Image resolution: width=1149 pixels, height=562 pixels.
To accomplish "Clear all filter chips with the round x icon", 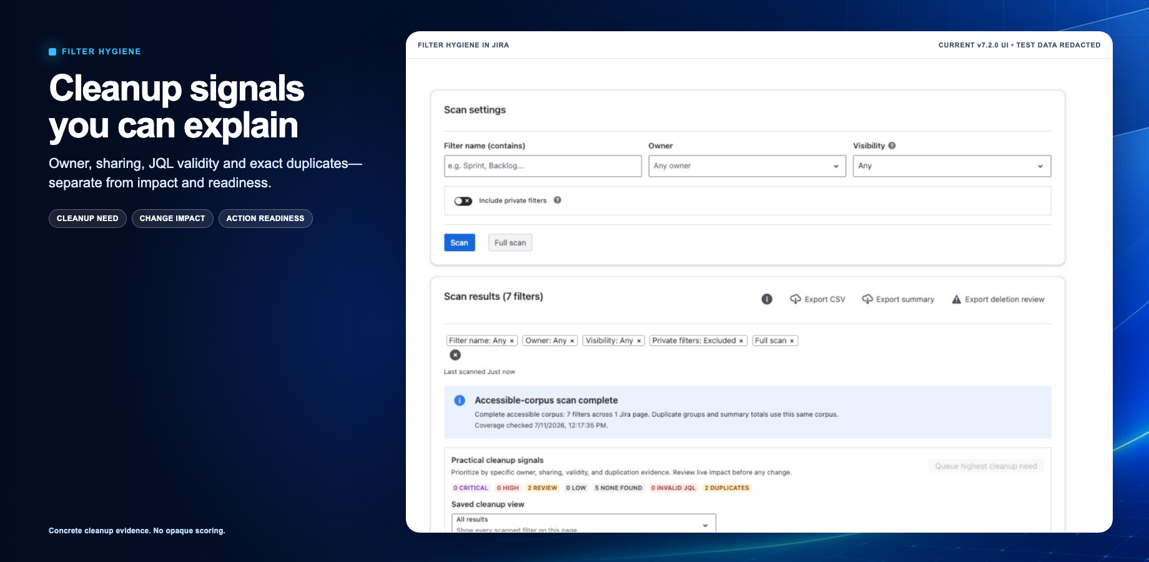I will pos(455,355).
